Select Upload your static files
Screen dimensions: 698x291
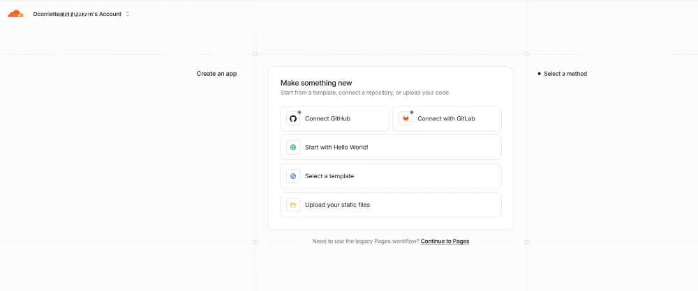click(391, 205)
